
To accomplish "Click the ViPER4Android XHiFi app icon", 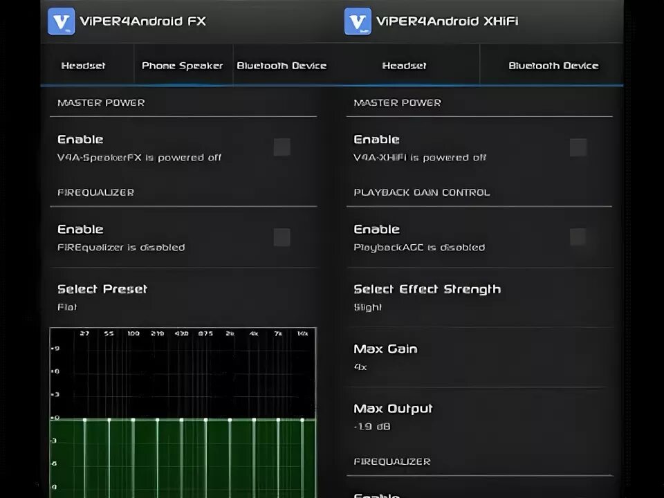I will (x=358, y=21).
